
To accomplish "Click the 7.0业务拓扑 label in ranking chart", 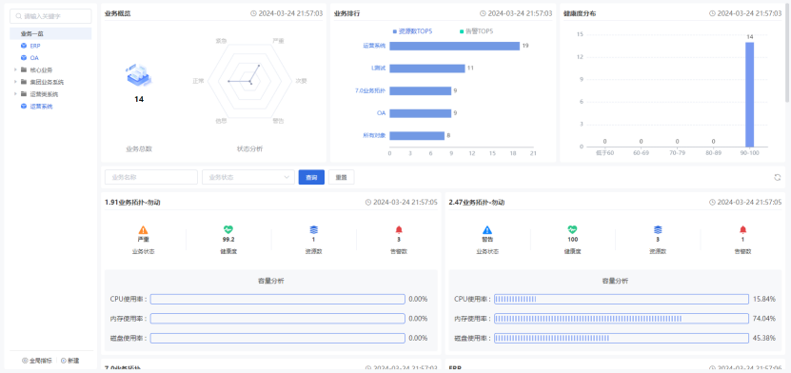I will (370, 90).
